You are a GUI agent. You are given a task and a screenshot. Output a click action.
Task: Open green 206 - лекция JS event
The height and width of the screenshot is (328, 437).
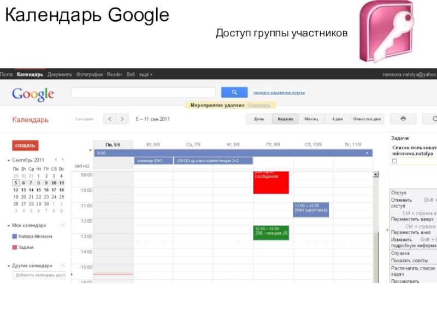coord(271,233)
